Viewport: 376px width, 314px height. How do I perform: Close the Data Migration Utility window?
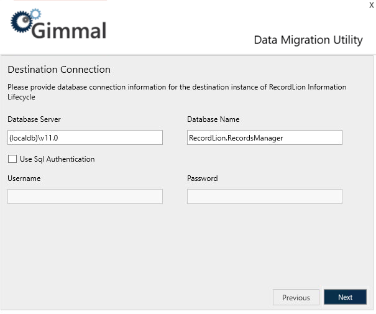[x=371, y=5]
